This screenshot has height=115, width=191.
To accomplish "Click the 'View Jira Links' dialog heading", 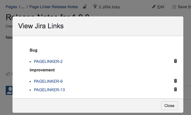I will pyautogui.click(x=41, y=26).
